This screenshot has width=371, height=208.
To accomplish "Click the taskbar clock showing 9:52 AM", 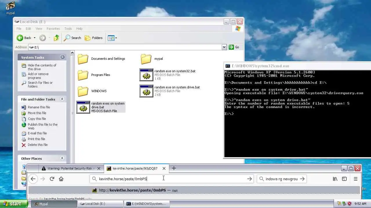I will click(360, 204).
